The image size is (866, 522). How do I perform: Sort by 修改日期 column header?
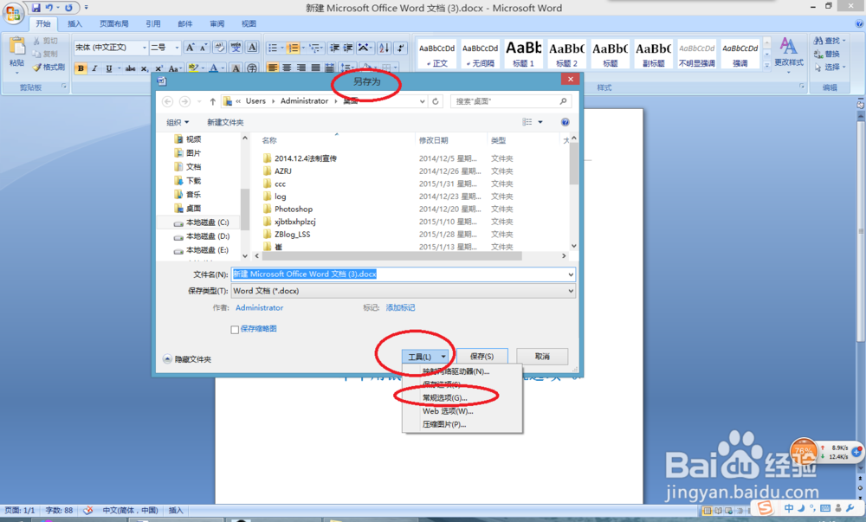[x=434, y=140]
